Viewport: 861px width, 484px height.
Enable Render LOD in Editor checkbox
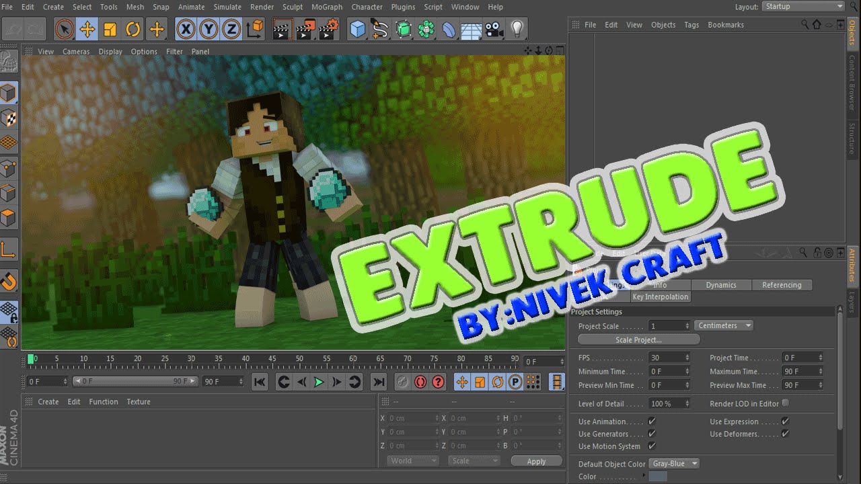(x=785, y=403)
